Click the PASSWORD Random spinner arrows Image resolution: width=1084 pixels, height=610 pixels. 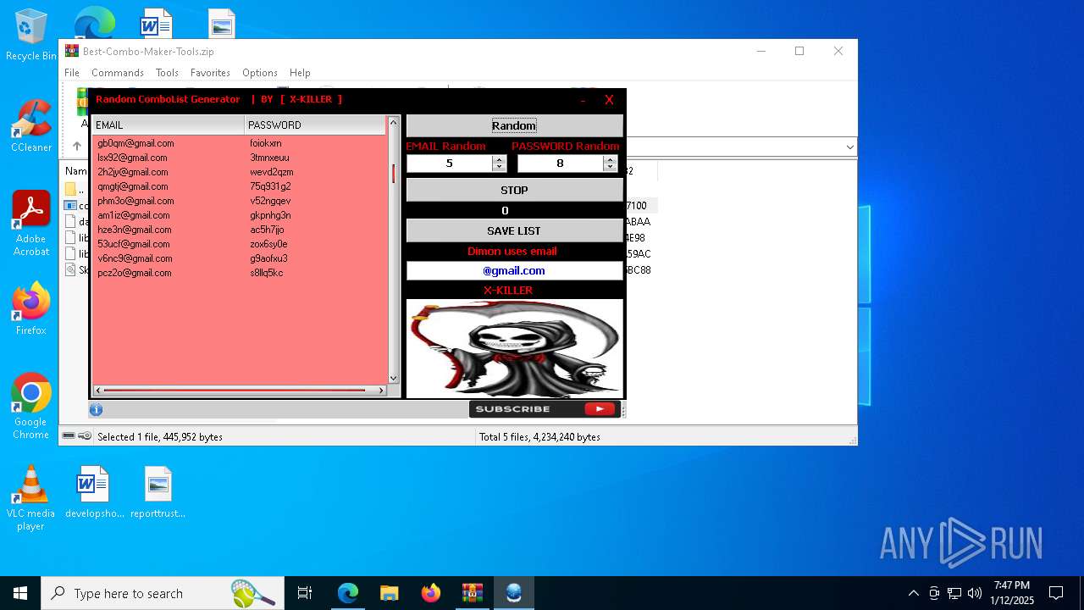coord(610,164)
